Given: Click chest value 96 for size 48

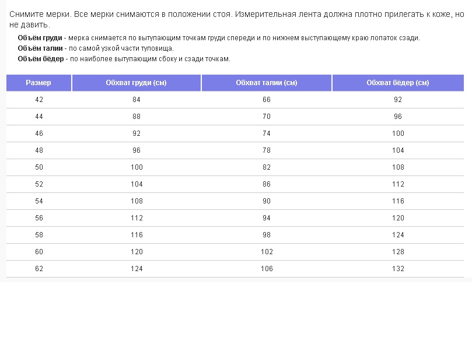Looking at the screenshot, I should coord(137,150).
